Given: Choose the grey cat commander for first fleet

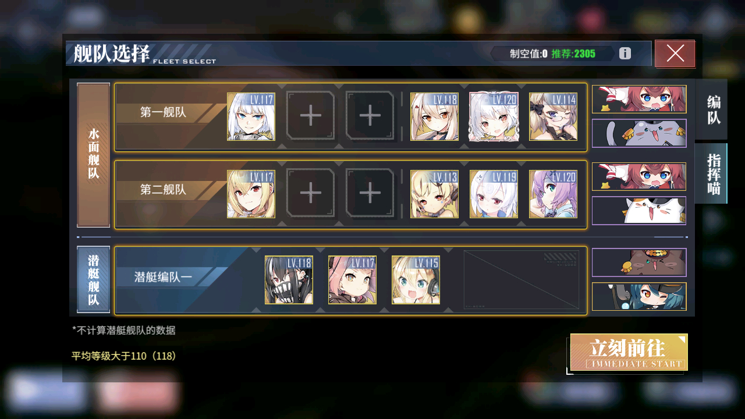Looking at the screenshot, I should coord(639,133).
